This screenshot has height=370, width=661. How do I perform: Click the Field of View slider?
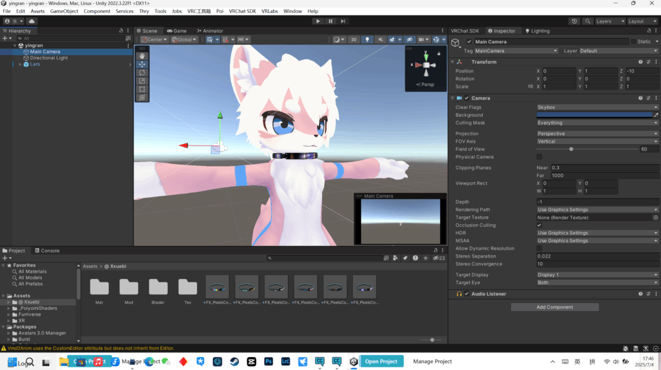click(587, 149)
